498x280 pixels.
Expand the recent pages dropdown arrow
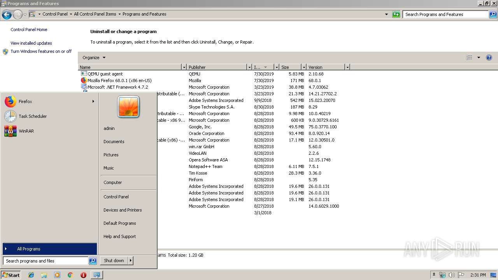(x=25, y=15)
